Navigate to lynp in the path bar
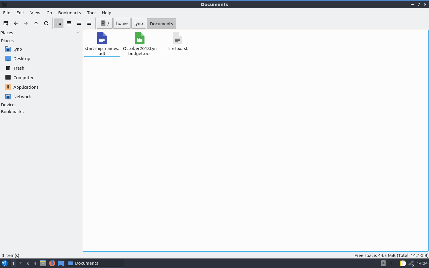Screen dimensions: 429x268 pos(139,24)
